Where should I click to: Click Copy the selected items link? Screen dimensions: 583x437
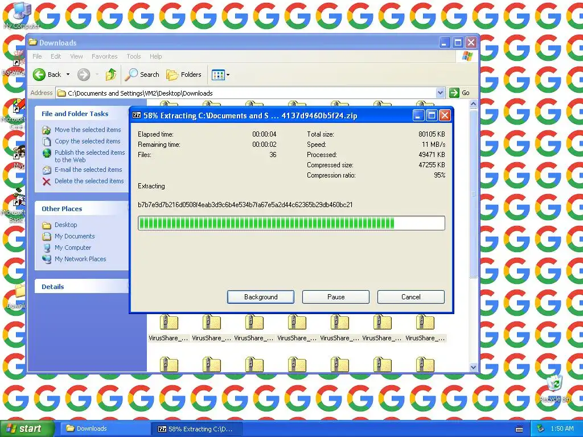tap(87, 141)
